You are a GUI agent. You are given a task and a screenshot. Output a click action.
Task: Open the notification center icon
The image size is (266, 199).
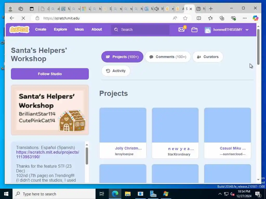pos(258,194)
